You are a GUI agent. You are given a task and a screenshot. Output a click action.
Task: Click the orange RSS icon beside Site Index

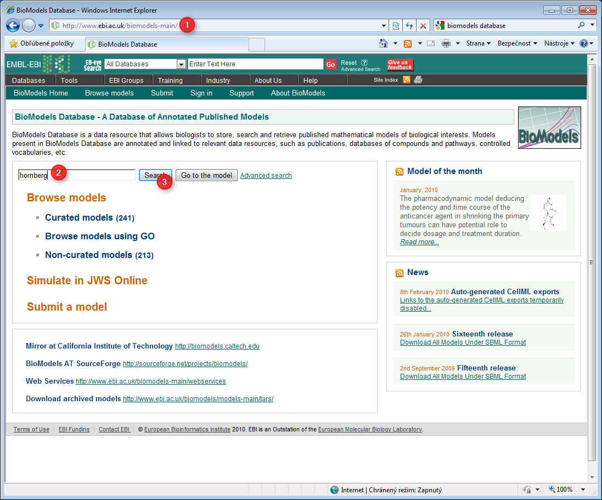pyautogui.click(x=407, y=80)
